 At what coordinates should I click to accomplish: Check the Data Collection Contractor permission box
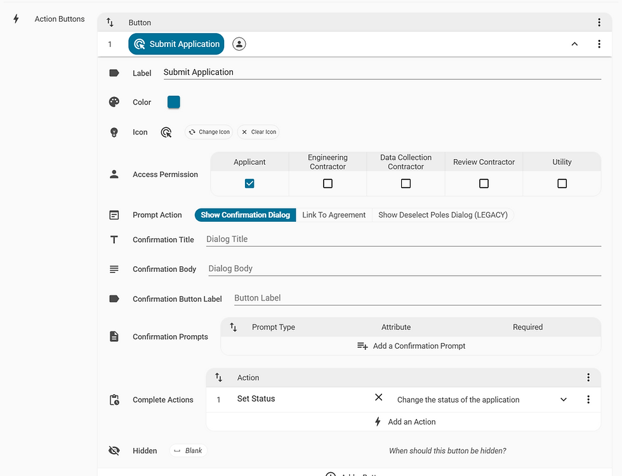pos(406,183)
